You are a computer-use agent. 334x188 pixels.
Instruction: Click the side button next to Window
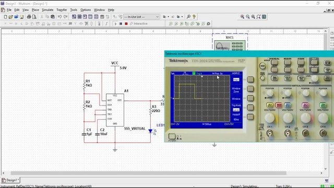coord(250,98)
